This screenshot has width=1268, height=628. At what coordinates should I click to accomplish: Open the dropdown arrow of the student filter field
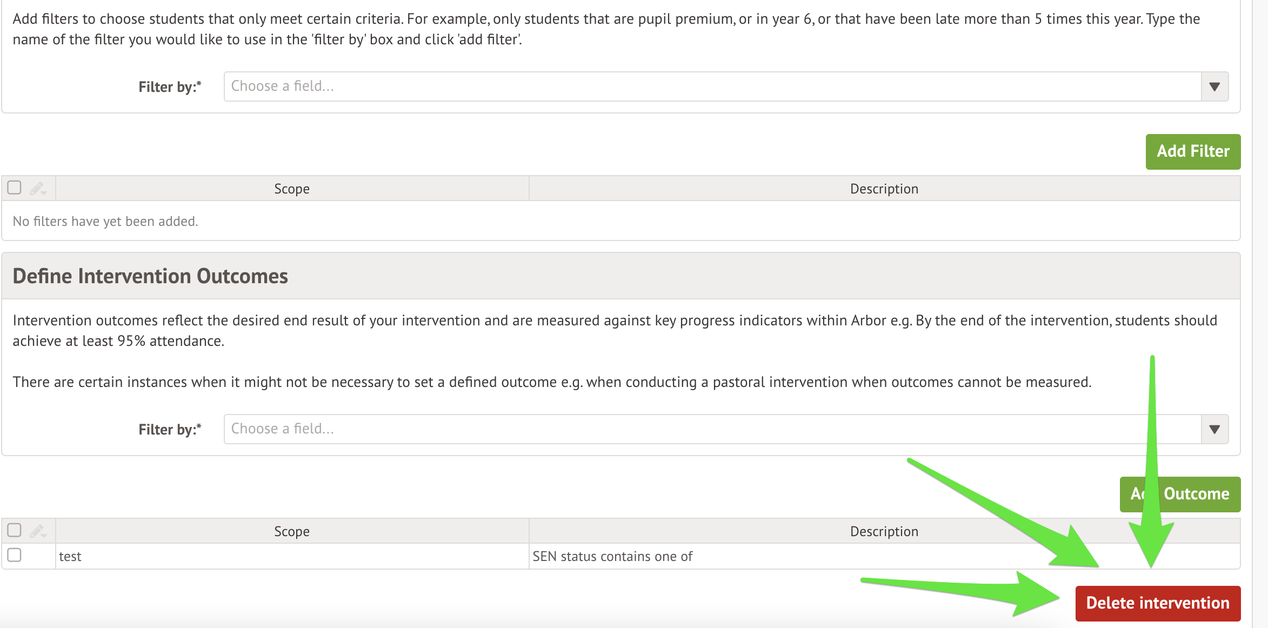(1214, 86)
